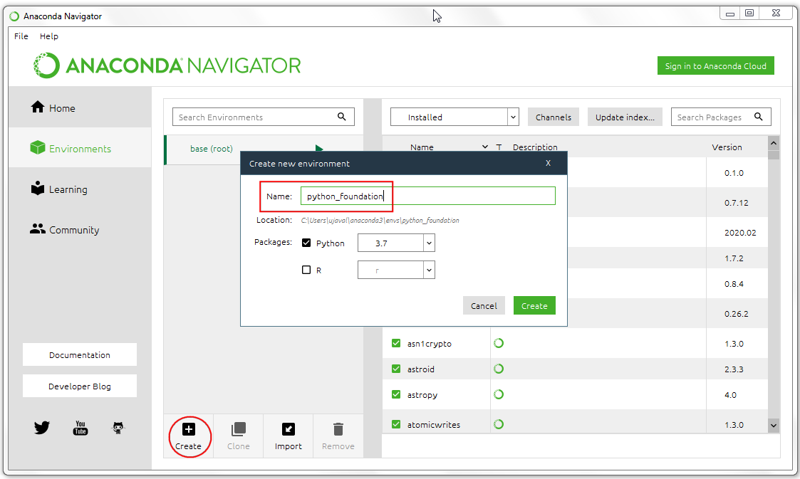Open the Documentation link button
Screen dimensions: 800x479
80,354
